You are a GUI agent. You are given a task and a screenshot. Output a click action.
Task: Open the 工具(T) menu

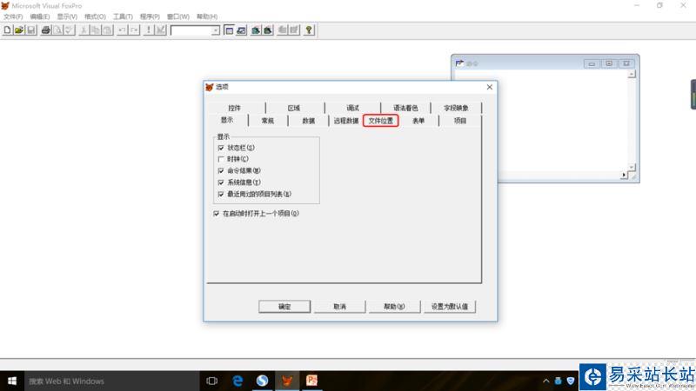tap(123, 17)
